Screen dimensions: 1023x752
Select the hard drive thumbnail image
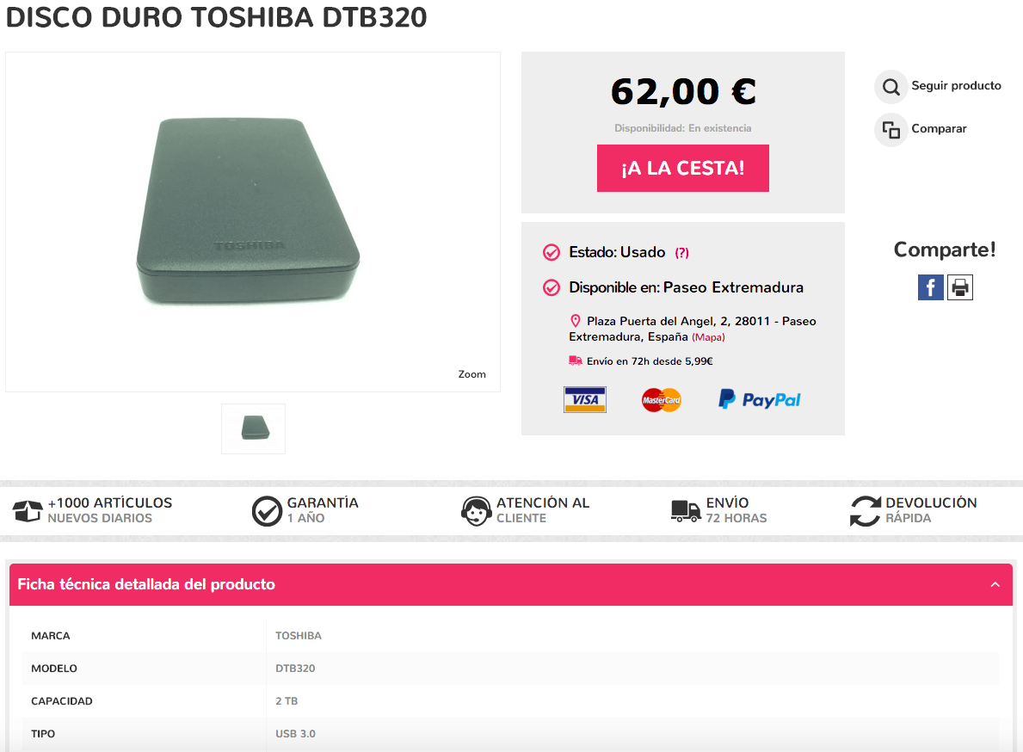tap(253, 428)
